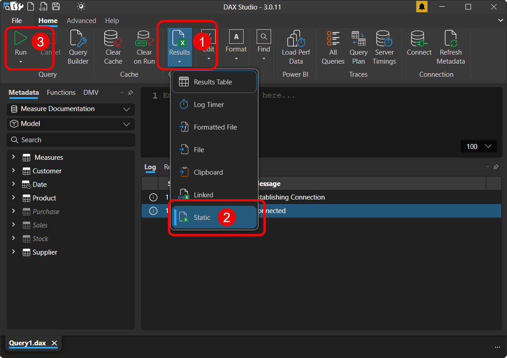Pin the output panel
The image size is (507, 358).
click(496, 167)
